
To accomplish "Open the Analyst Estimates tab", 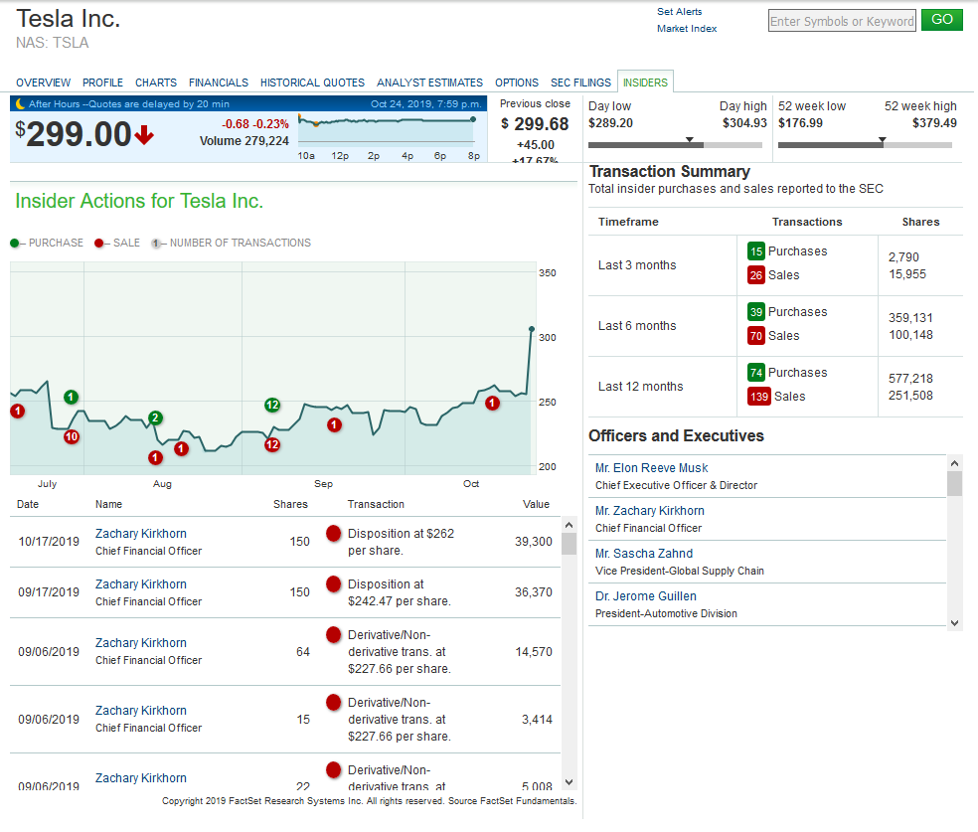I will tap(429, 83).
